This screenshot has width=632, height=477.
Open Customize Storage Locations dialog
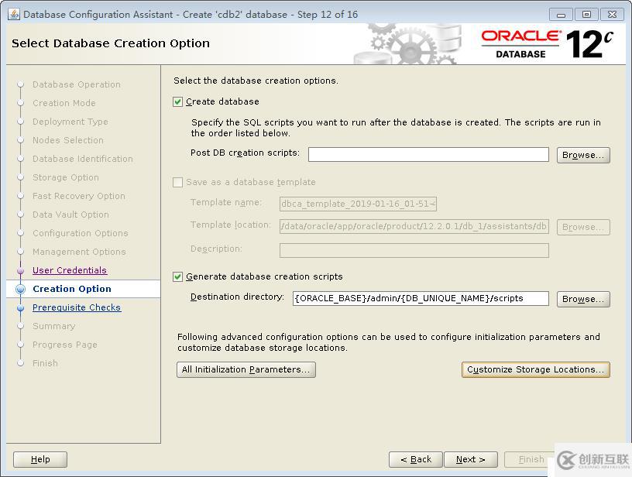coord(536,369)
